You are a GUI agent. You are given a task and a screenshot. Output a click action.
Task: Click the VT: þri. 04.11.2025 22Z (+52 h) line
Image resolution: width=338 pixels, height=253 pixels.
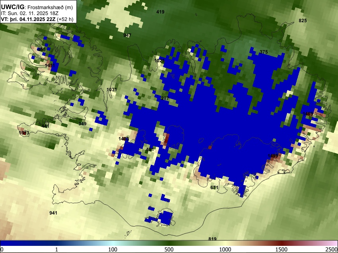37,19
